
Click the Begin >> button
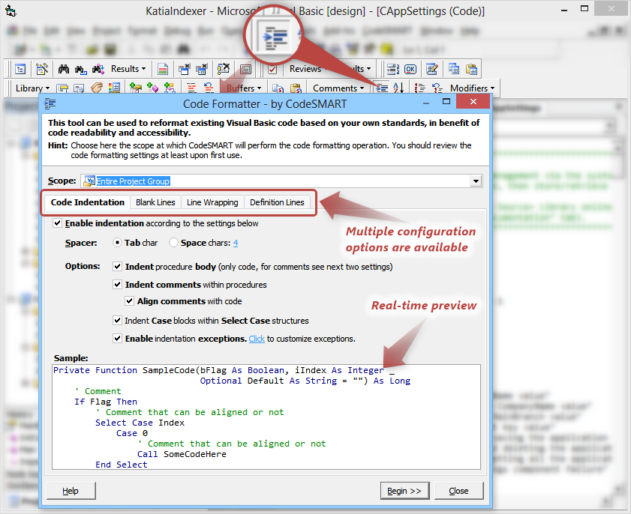coord(404,491)
